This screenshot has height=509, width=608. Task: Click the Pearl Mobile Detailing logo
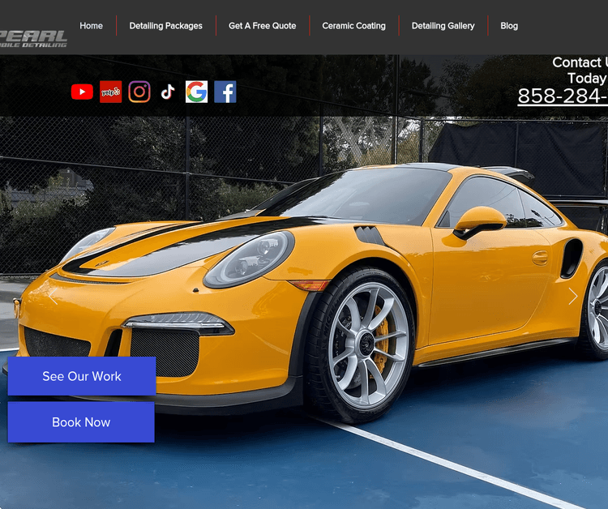[33, 39]
